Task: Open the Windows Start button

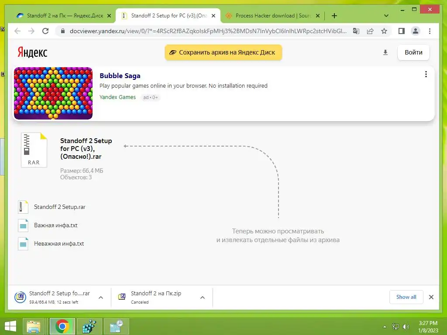Action: click(10, 326)
